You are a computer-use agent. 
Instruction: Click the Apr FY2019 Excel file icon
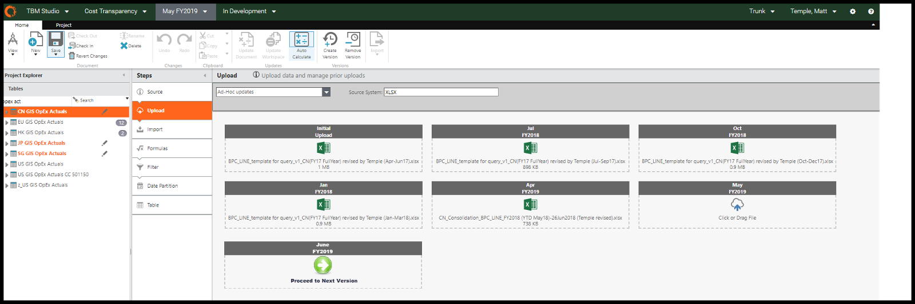click(530, 204)
